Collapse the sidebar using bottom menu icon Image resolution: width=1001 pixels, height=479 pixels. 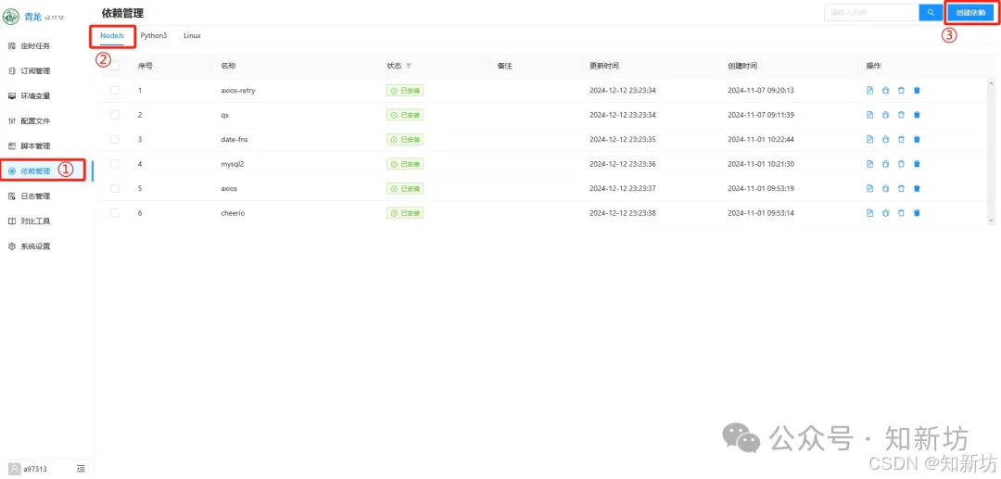(81, 469)
